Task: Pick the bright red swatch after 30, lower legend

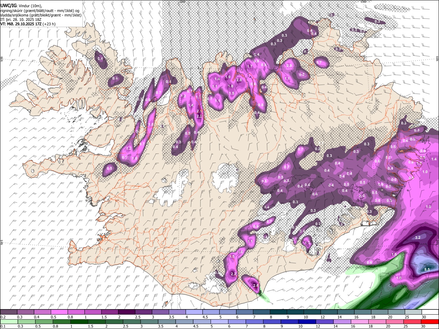Action: click(x=430, y=322)
